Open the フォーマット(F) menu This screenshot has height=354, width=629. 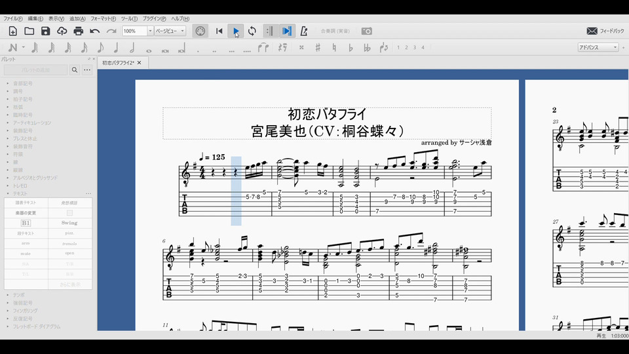(x=103, y=18)
